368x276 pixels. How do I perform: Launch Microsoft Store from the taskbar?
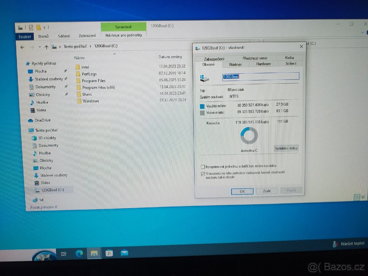click(x=109, y=253)
